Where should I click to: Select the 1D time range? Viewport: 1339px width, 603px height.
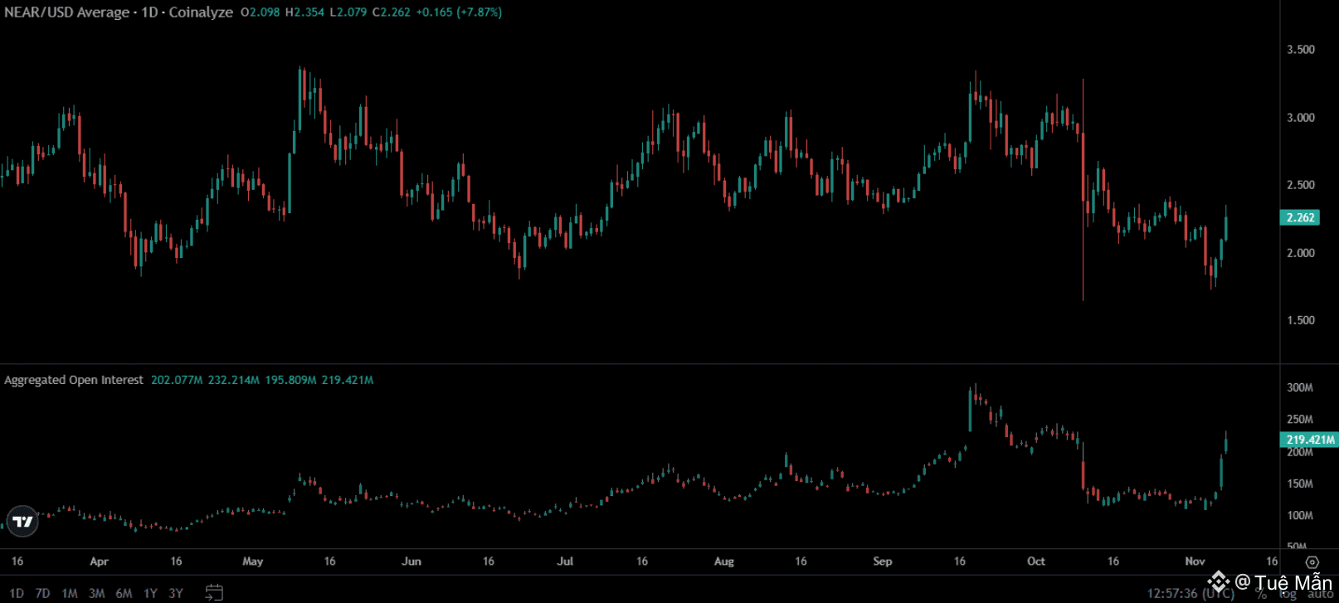(17, 593)
